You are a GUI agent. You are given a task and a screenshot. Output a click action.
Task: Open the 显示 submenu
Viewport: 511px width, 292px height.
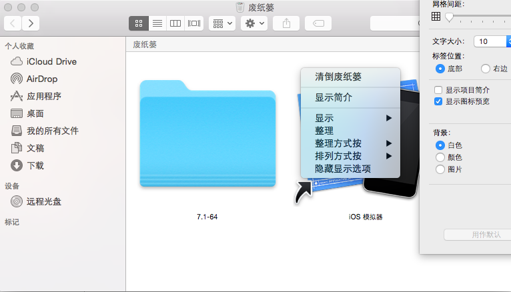[350, 118]
